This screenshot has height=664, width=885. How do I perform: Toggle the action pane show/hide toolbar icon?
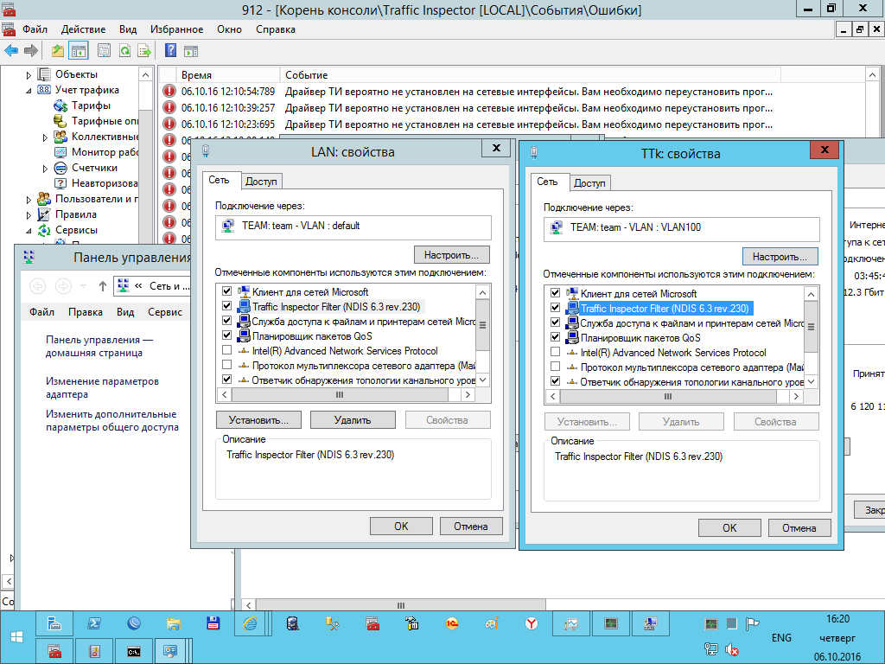coord(191,51)
